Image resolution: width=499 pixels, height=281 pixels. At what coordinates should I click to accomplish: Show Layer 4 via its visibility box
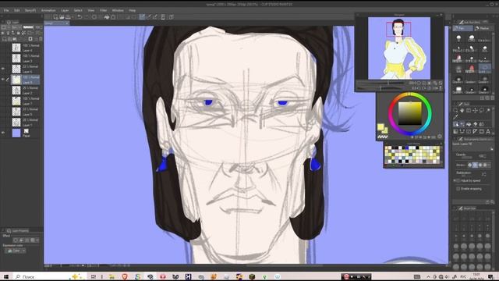[3, 48]
